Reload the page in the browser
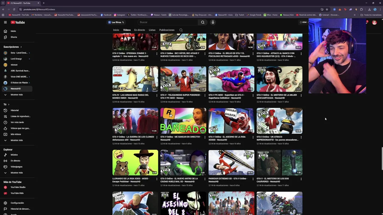Screen dimensions: 383x215 14,9
